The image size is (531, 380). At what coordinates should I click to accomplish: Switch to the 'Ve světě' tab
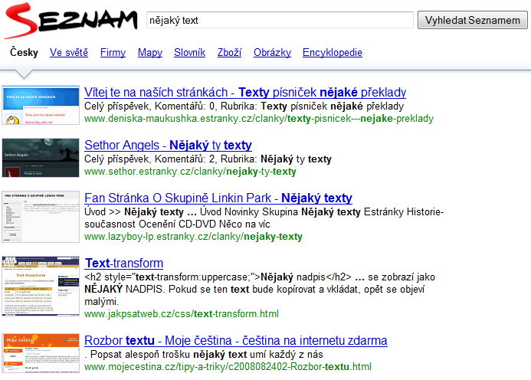pos(69,53)
